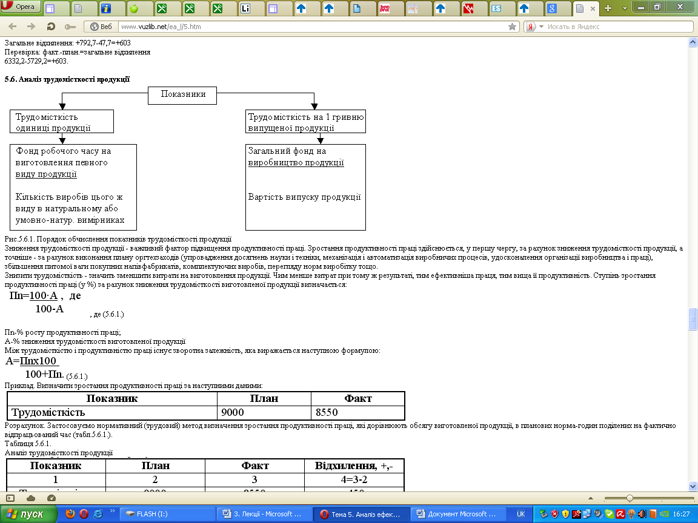Launch Firefox from the quick launch bar
Screen dimensions: 698x523
click(70, 514)
